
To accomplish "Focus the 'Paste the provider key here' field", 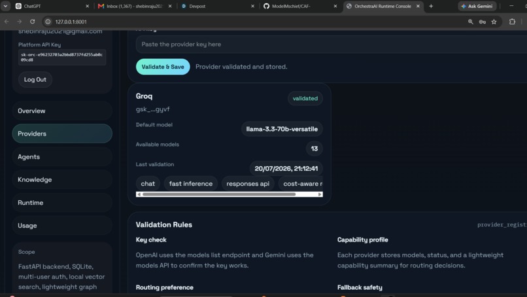I will (331, 44).
